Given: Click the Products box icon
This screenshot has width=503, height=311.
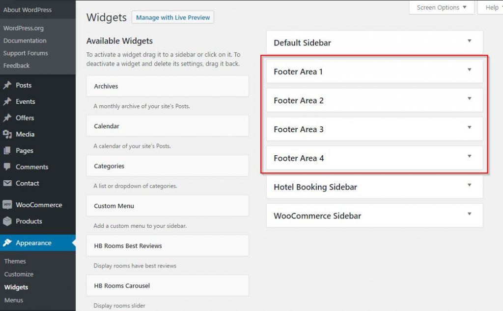Looking at the screenshot, I should click(x=7, y=221).
